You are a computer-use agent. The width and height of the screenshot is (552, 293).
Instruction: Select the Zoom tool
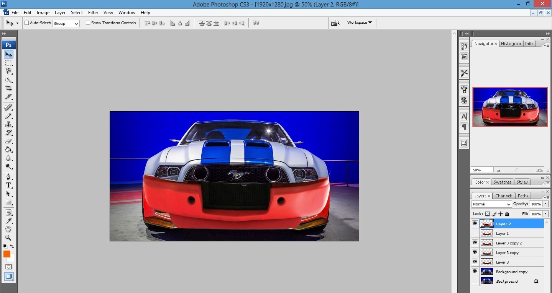click(x=8, y=238)
